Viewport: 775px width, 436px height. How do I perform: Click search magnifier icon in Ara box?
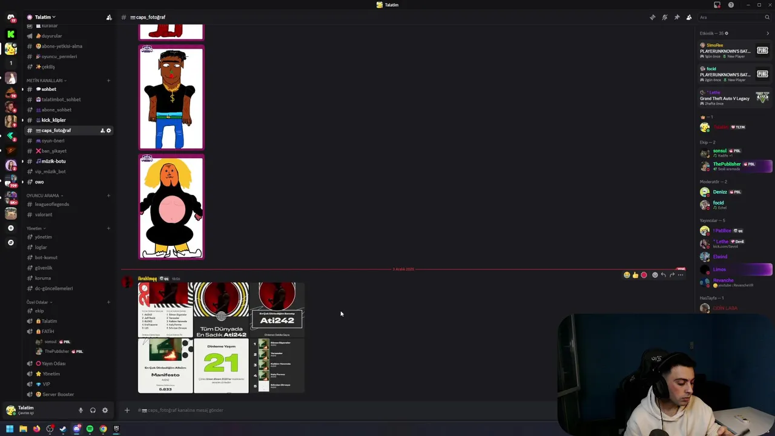[767, 18]
